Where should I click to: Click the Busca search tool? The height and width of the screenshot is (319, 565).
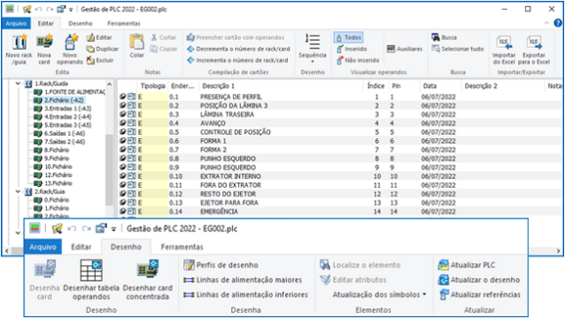coord(444,37)
